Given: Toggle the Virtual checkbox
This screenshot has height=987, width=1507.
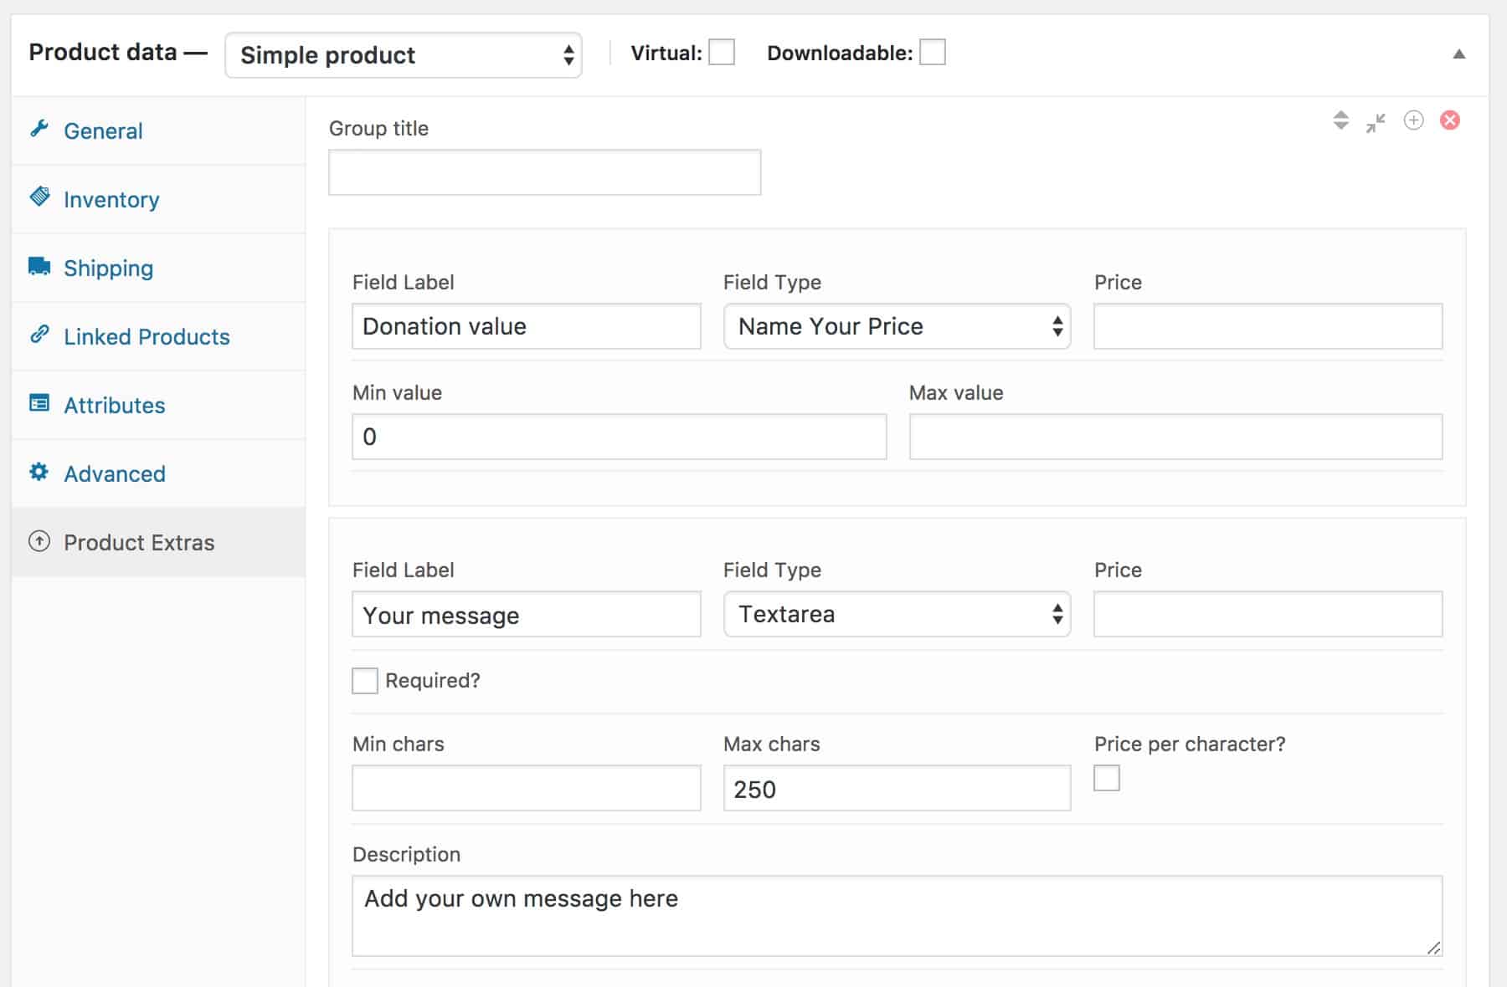Looking at the screenshot, I should [x=722, y=53].
